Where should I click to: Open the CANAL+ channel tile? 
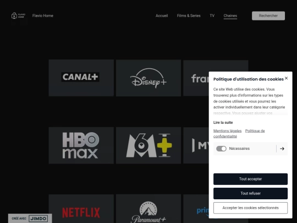tap(81, 78)
